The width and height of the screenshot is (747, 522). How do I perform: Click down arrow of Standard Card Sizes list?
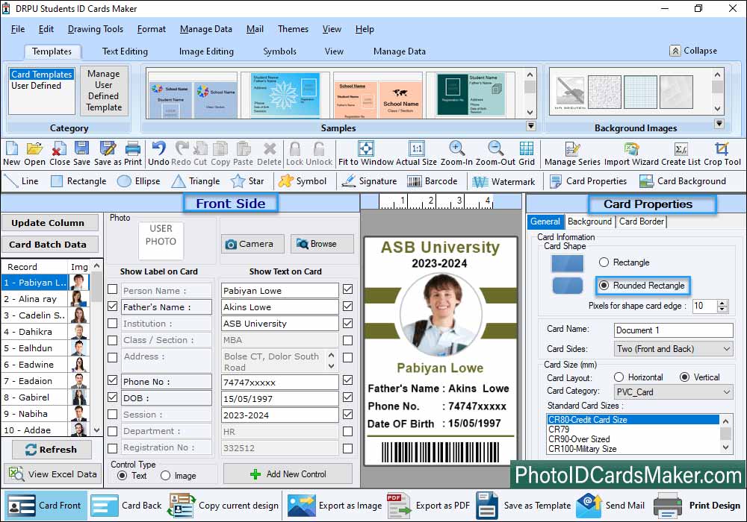click(725, 447)
